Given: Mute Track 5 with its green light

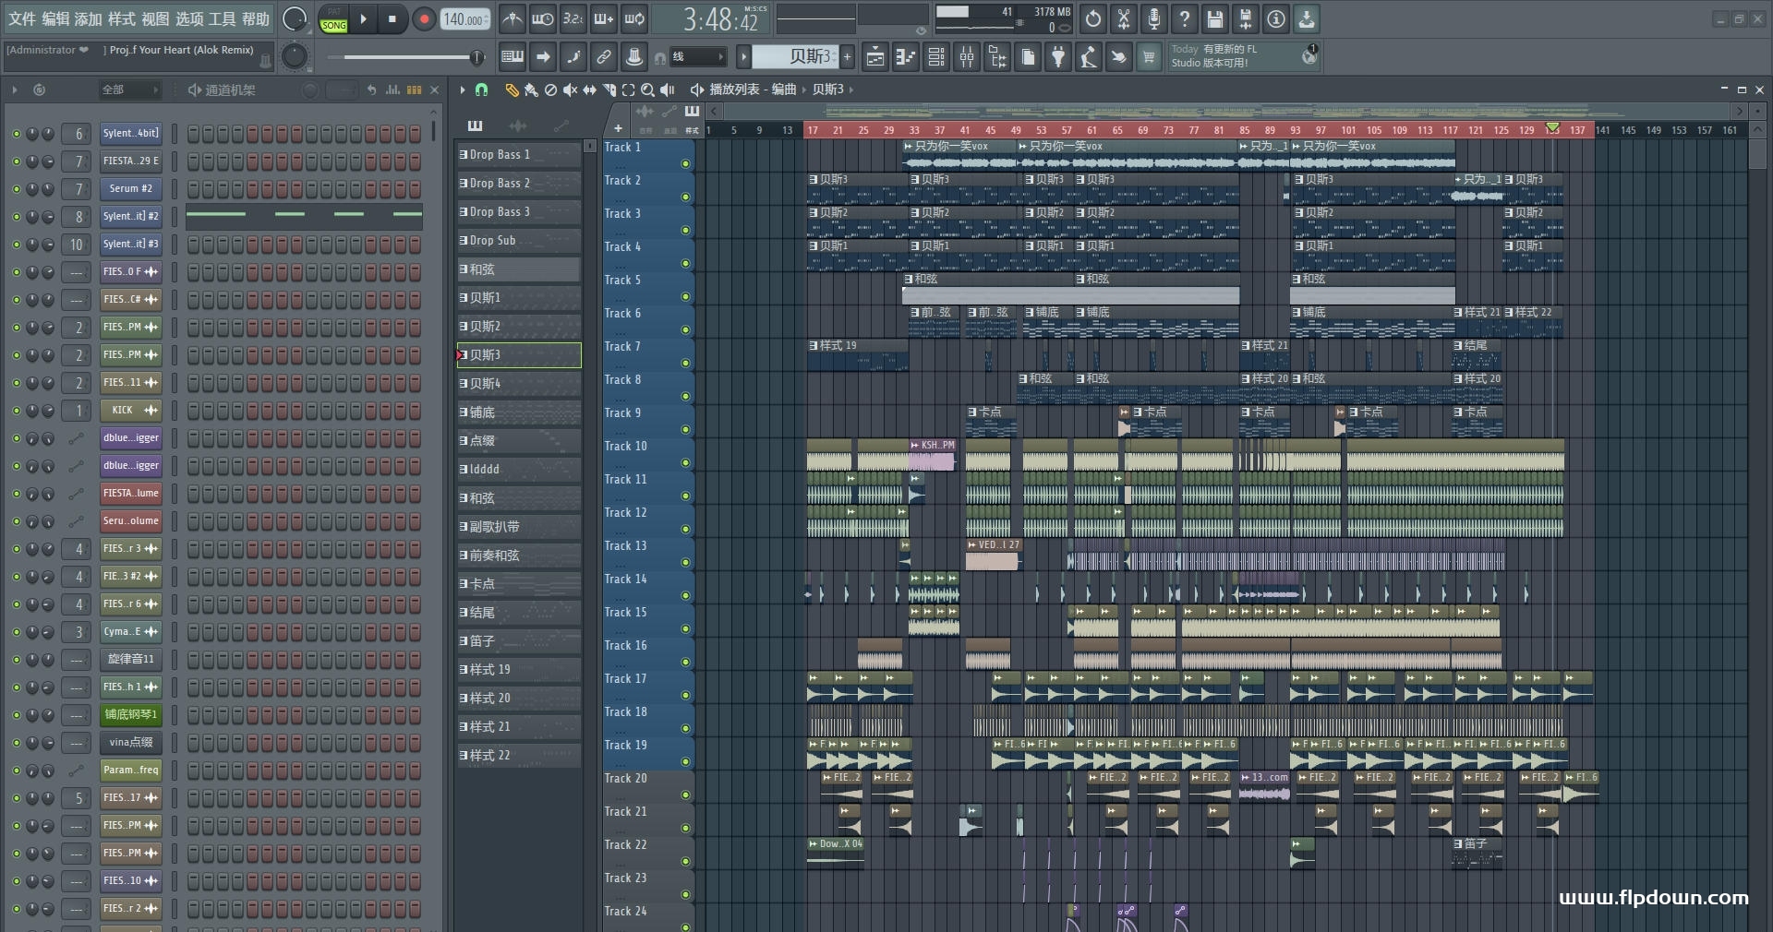Looking at the screenshot, I should point(685,296).
